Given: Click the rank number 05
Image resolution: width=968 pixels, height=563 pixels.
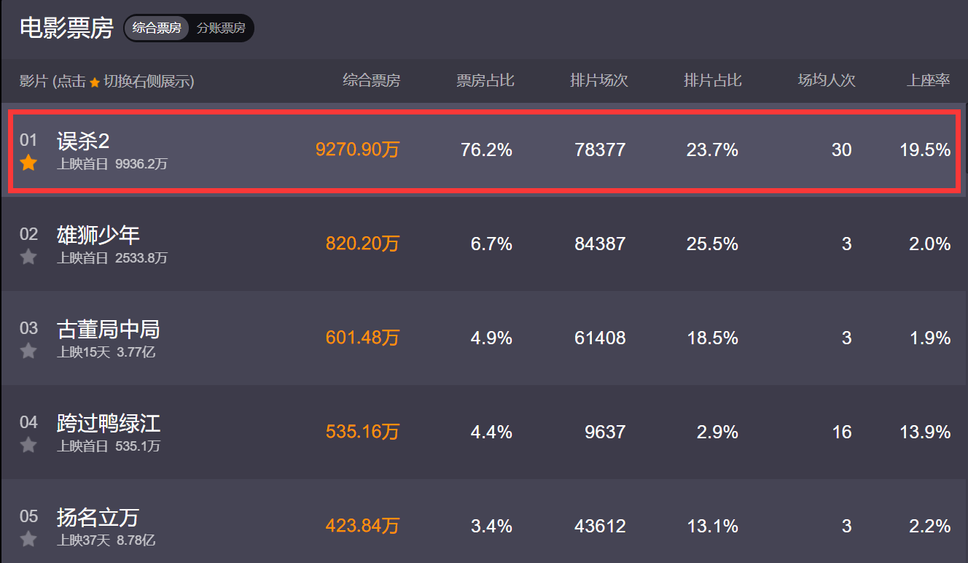Looking at the screenshot, I should click(x=28, y=516).
